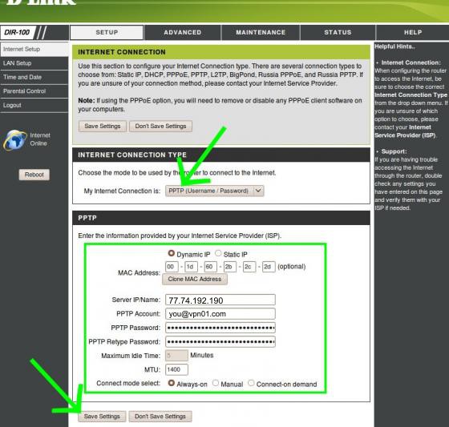Click the Clone MAC Address button
449x427 pixels.
(x=195, y=279)
